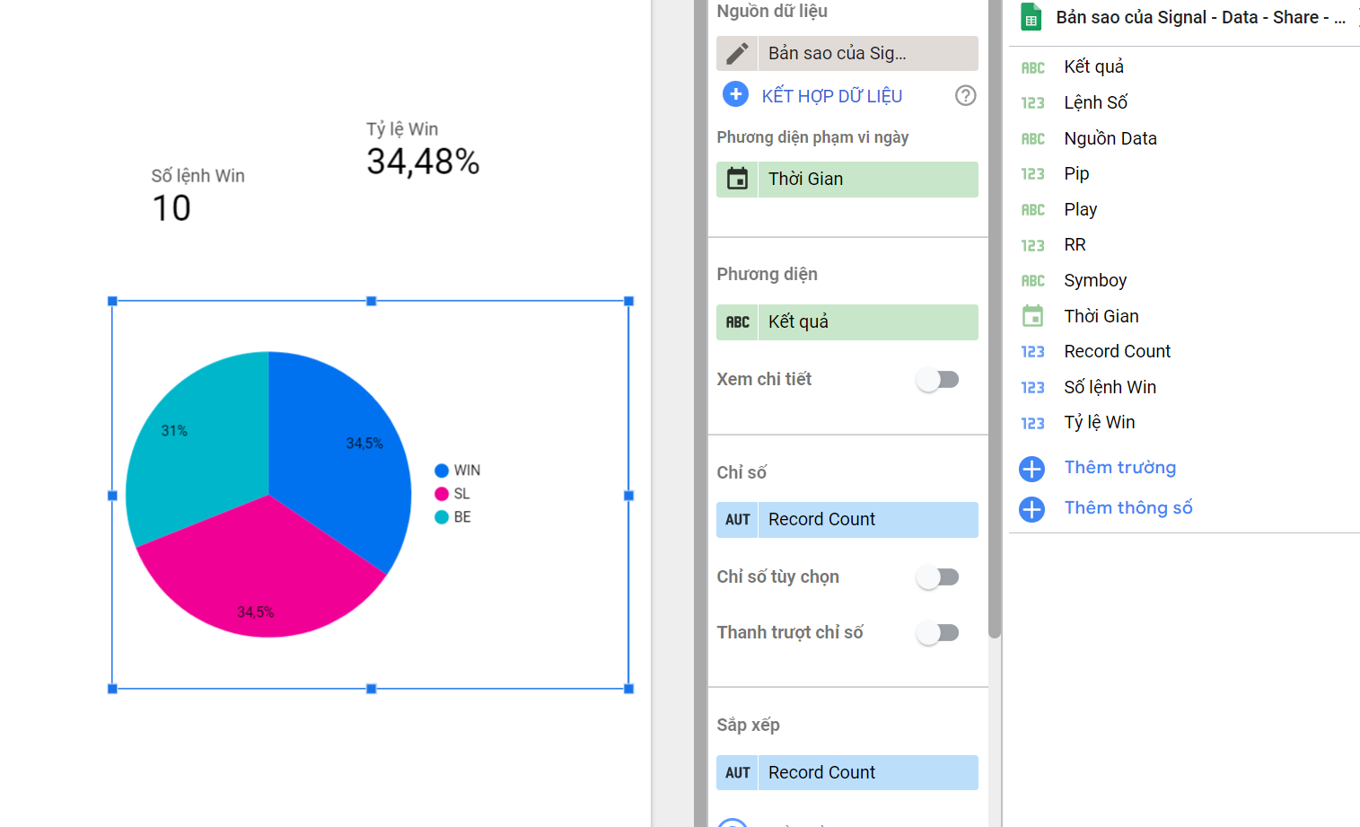This screenshot has width=1360, height=827.
Task: Click the AUT aggregation icon under Chỉ số
Action: (x=737, y=520)
